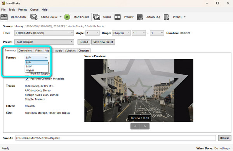Click the Foreign Audio Scan, Burned text

(42, 95)
